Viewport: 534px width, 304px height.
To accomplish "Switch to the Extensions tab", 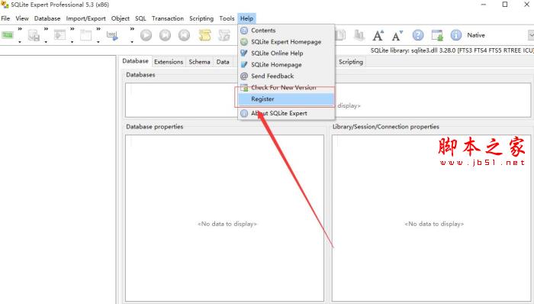I will [169, 62].
